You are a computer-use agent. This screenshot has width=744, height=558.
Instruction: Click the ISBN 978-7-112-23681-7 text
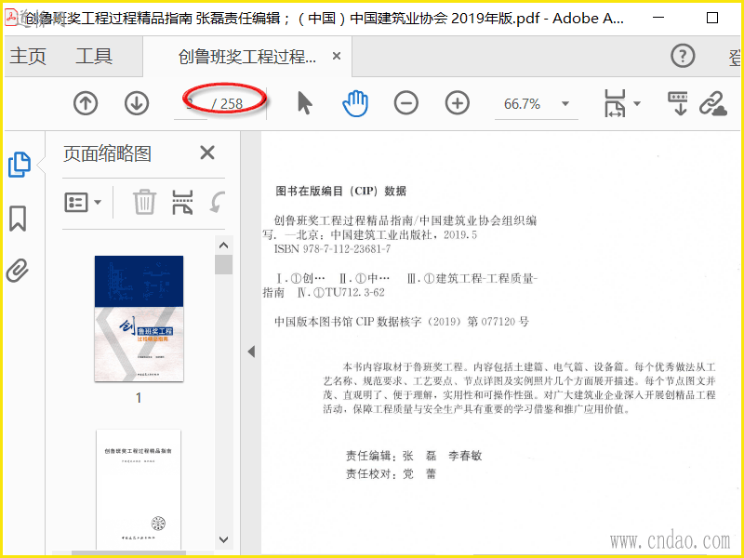[332, 248]
